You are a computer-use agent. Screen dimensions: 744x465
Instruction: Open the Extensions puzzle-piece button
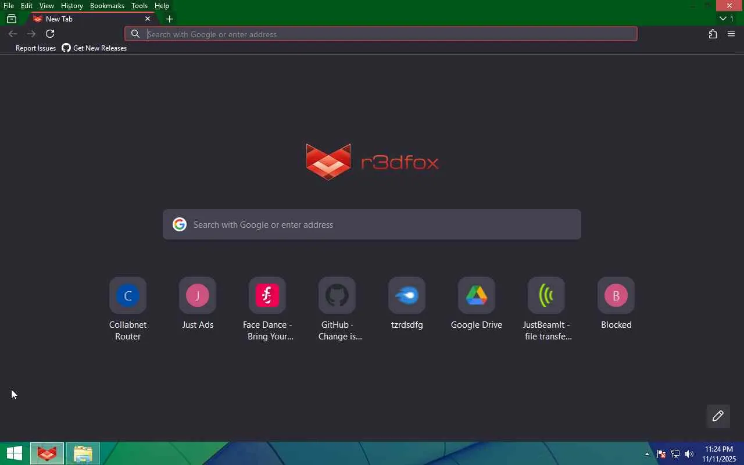coord(713,34)
